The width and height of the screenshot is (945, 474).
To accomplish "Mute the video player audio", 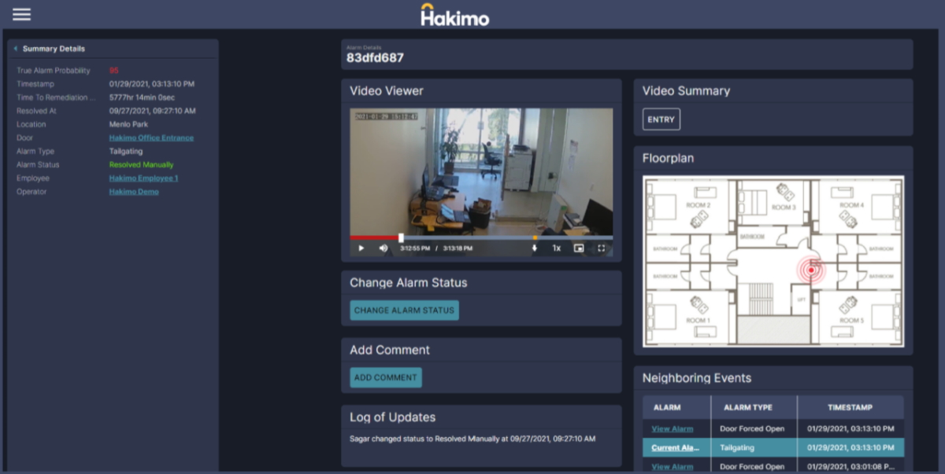I will point(382,248).
